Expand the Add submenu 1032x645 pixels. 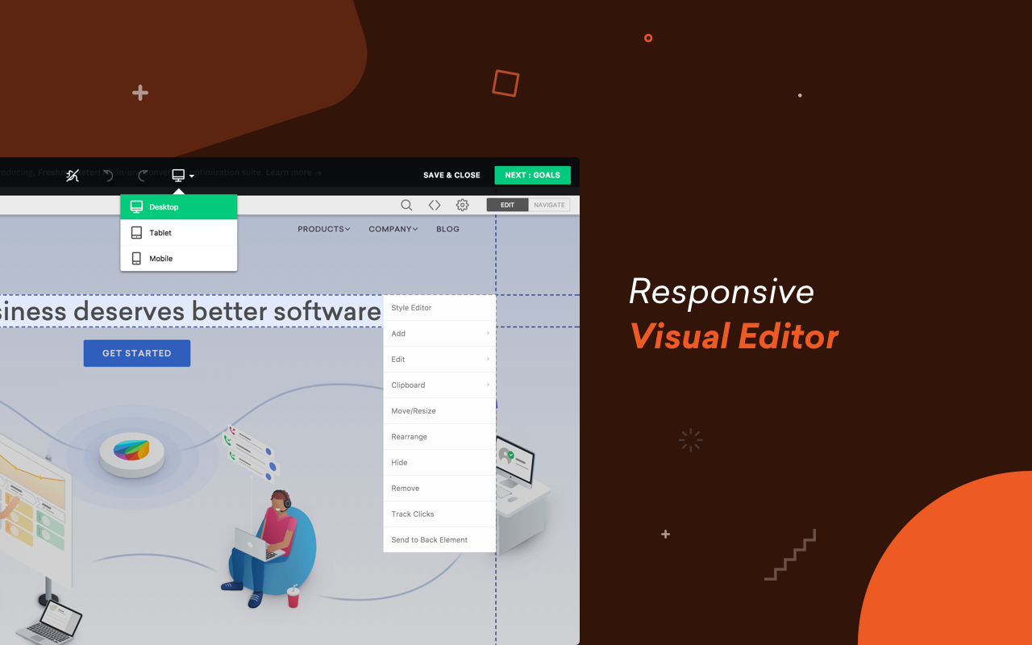coord(439,334)
